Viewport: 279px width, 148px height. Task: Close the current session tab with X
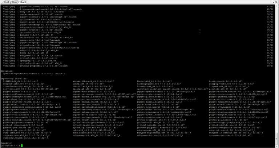pos(277,2)
